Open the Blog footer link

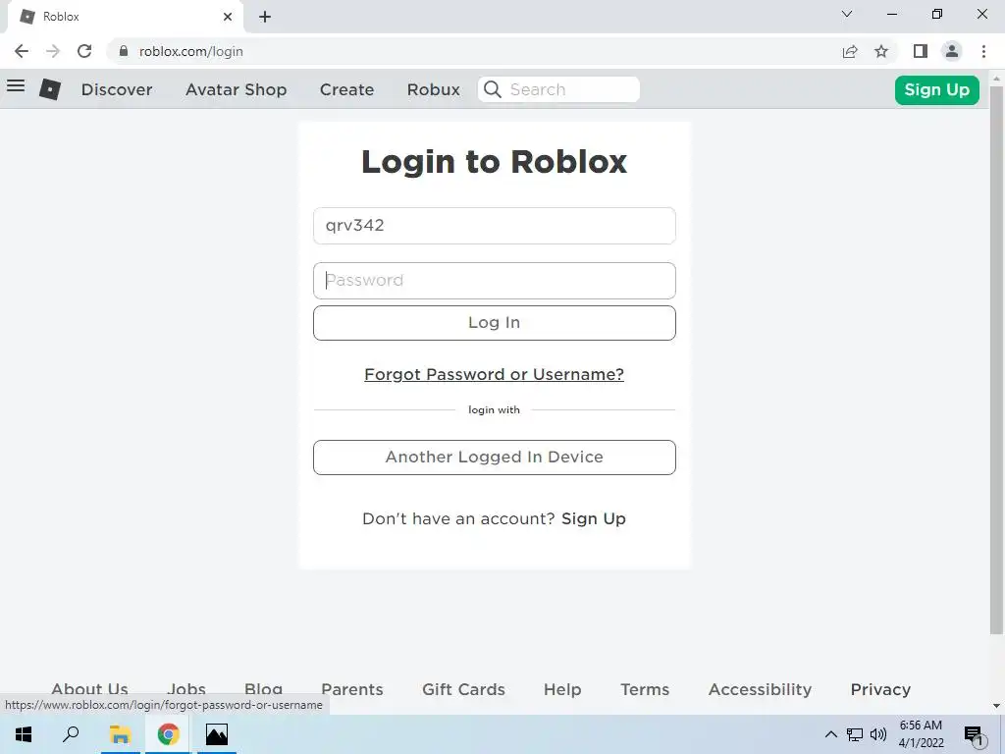click(263, 689)
